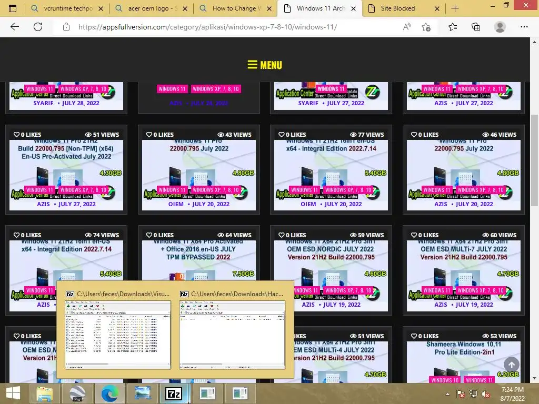539x404 pixels.
Task: Open the Windows 11 Integral Edition 77 views post
Action: pyautogui.click(x=331, y=169)
